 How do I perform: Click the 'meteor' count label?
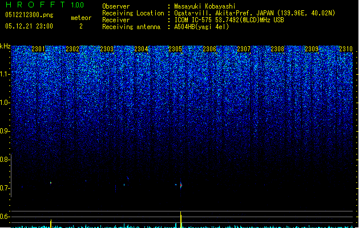click(81, 18)
